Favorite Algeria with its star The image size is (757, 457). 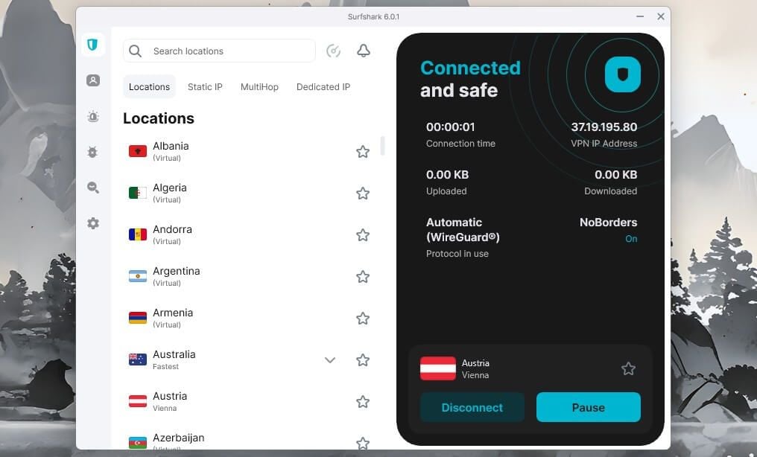[363, 194]
